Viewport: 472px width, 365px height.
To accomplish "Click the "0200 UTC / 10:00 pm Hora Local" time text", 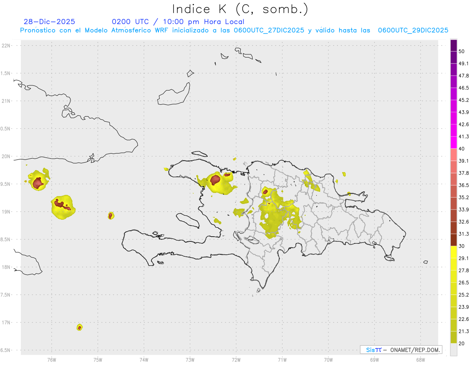I will pos(178,22).
